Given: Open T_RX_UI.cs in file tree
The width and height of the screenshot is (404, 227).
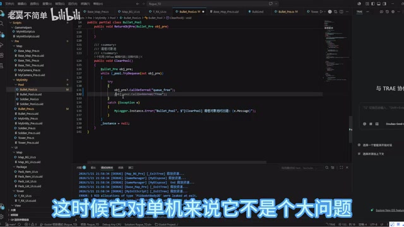Looking at the screenshot, I should tap(25, 196).
